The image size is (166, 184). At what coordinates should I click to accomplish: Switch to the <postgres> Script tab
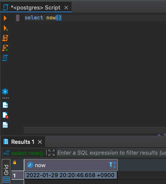(x=36, y=7)
